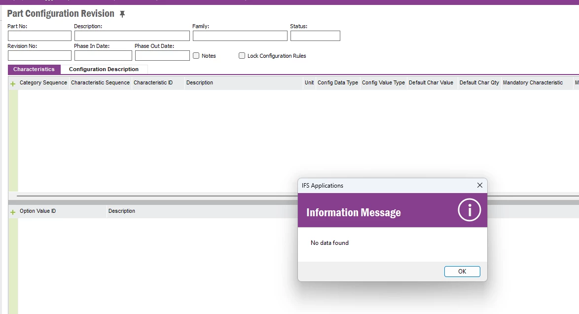Click the Phase In Date field

[103, 55]
